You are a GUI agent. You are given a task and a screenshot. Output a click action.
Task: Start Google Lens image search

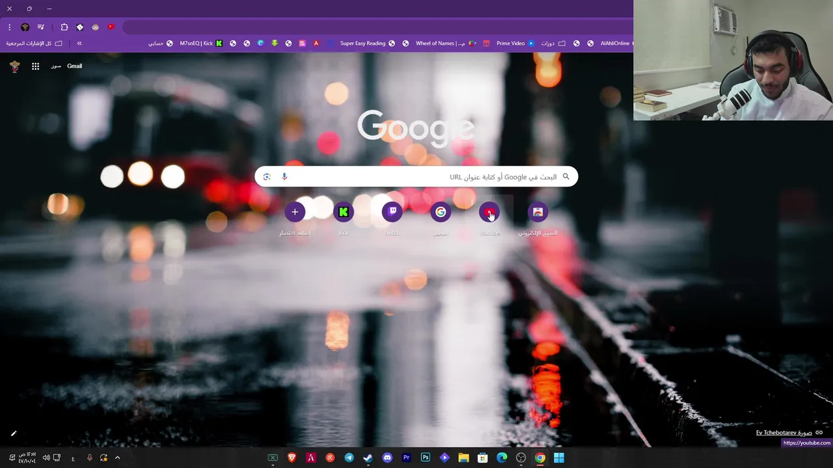coord(267,177)
